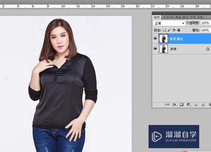The height and width of the screenshot is (152, 211).
Task: Switch to the 图层 tab
Action: coord(157,17)
